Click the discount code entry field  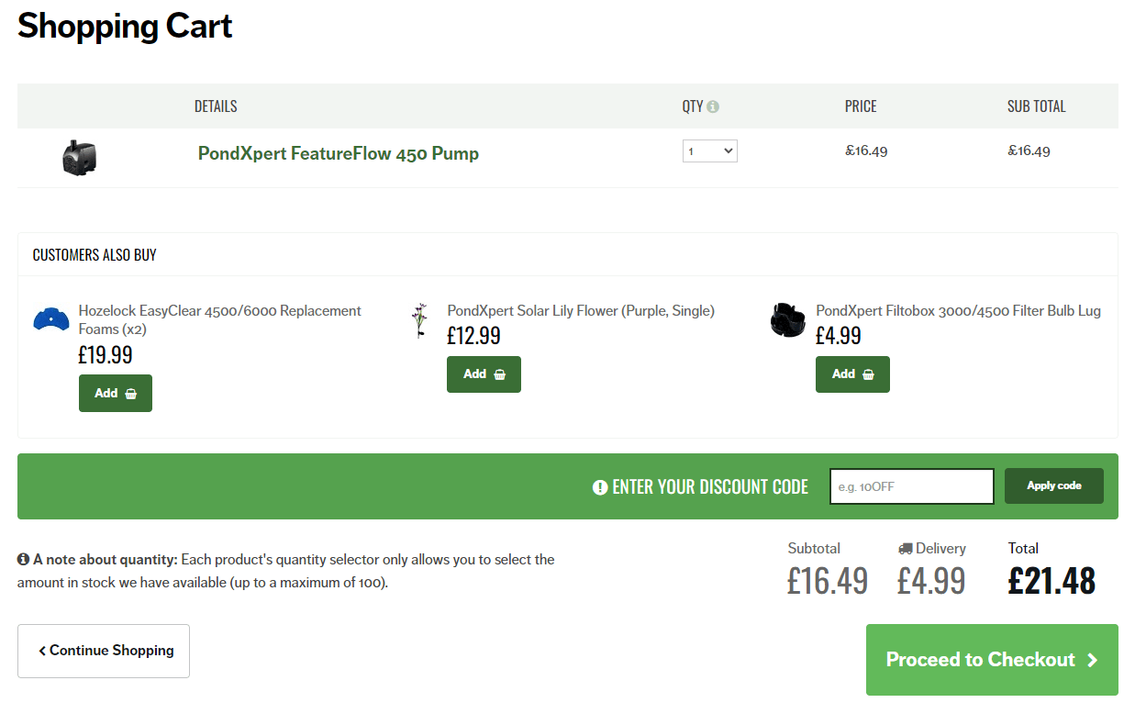coord(911,485)
